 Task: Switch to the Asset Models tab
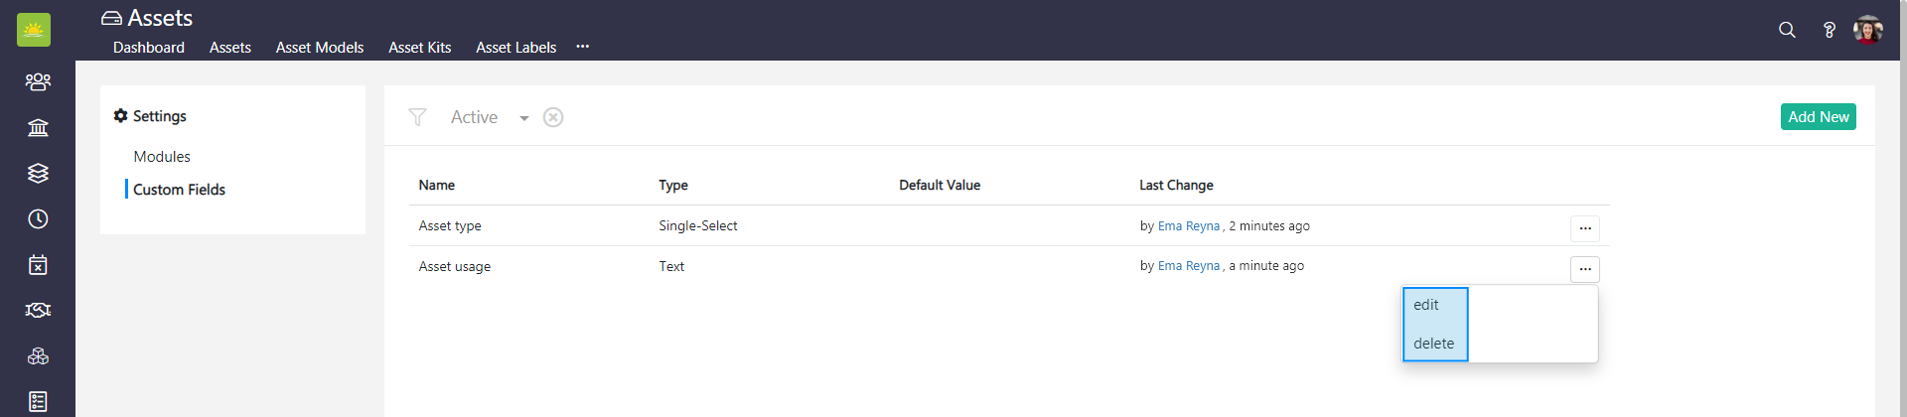tap(320, 48)
